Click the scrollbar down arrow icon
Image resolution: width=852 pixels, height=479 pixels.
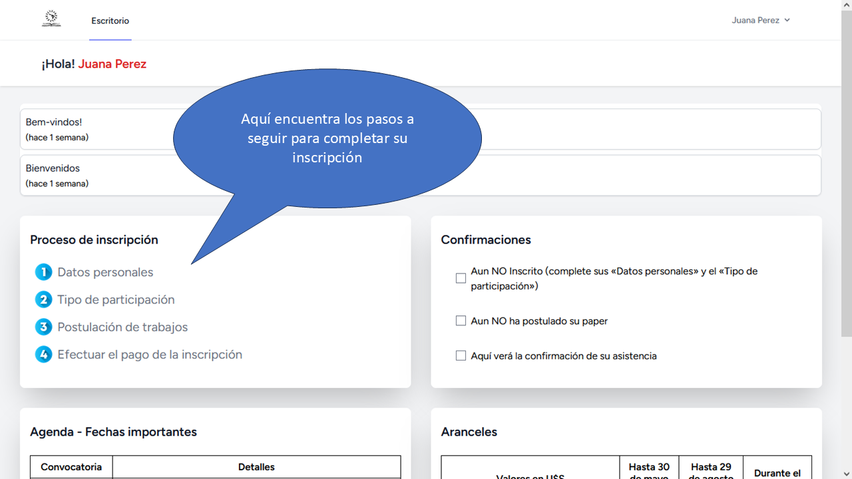pos(847,474)
